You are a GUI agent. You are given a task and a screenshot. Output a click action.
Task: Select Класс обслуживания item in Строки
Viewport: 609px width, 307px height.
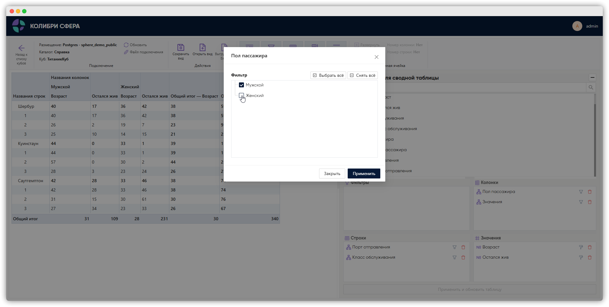coord(374,257)
